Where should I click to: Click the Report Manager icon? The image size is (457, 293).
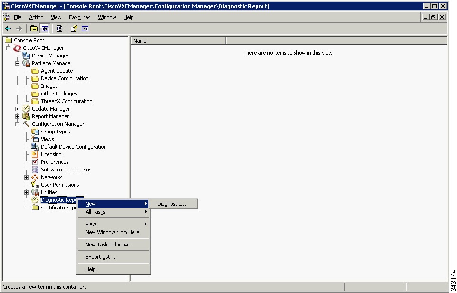tap(26, 116)
